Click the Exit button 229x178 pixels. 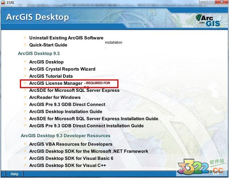coord(216,174)
